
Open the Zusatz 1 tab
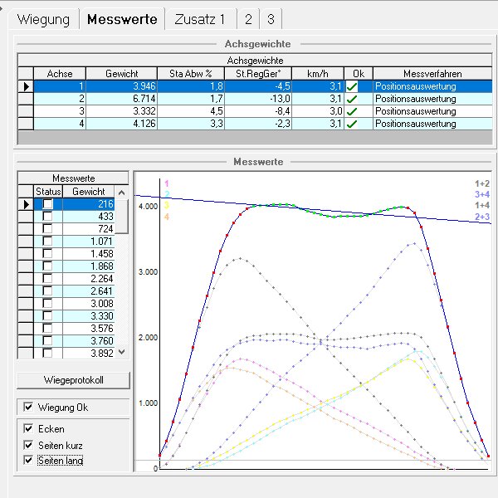[x=199, y=19]
